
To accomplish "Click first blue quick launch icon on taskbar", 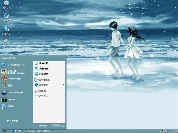I will pyautogui.click(x=12, y=131).
